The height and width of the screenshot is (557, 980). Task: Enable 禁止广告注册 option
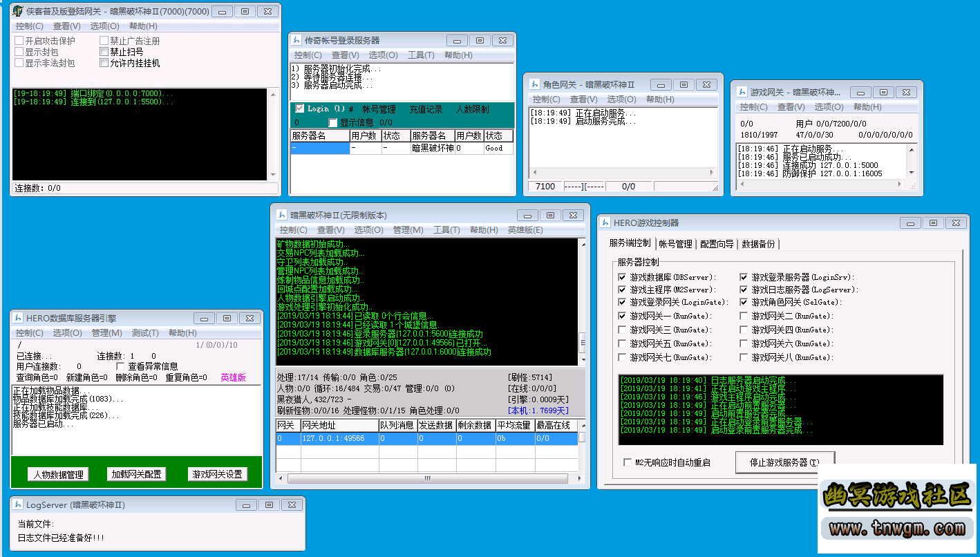point(104,41)
